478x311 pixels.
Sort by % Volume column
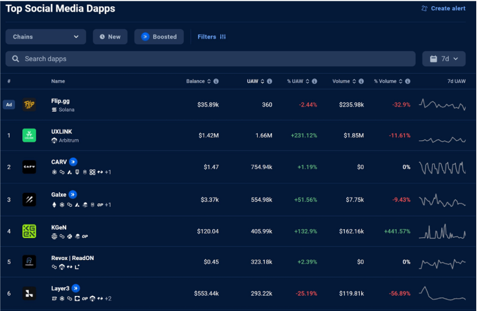(x=388, y=81)
